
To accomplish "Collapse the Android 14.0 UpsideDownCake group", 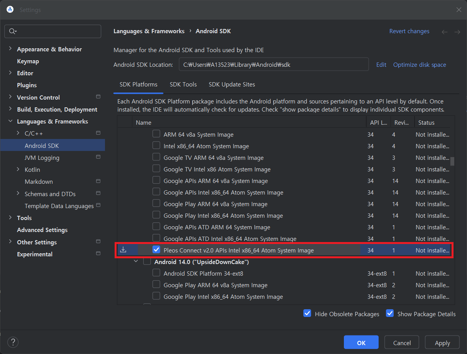I will 136,262.
